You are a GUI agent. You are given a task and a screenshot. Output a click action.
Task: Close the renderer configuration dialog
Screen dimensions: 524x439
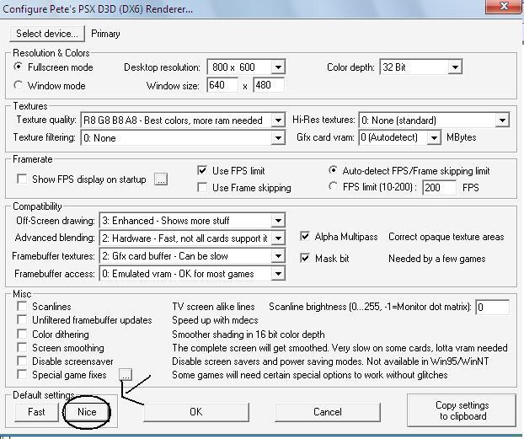pyautogui.click(x=504, y=6)
